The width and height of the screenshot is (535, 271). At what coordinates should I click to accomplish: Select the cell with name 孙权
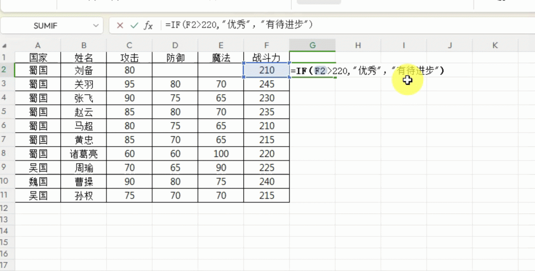[x=84, y=196]
